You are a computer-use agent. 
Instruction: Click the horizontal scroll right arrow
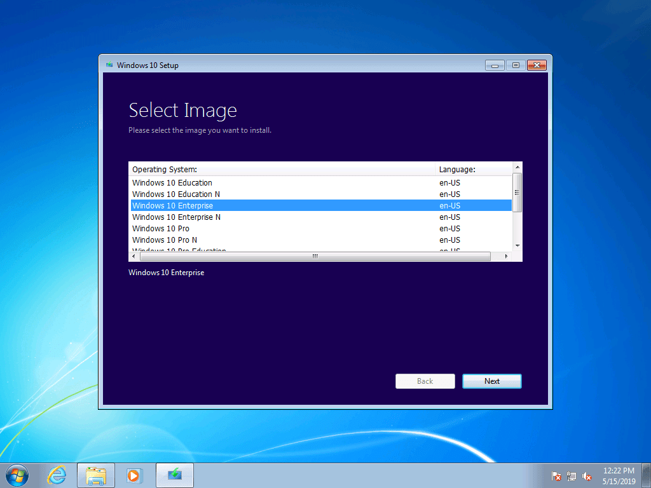[x=506, y=257]
